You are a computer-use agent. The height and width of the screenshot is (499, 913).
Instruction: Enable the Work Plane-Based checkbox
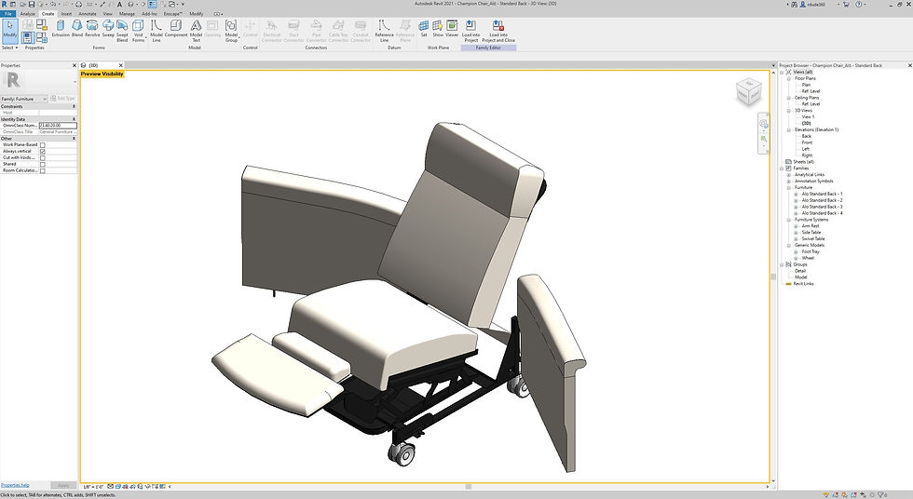(43, 145)
